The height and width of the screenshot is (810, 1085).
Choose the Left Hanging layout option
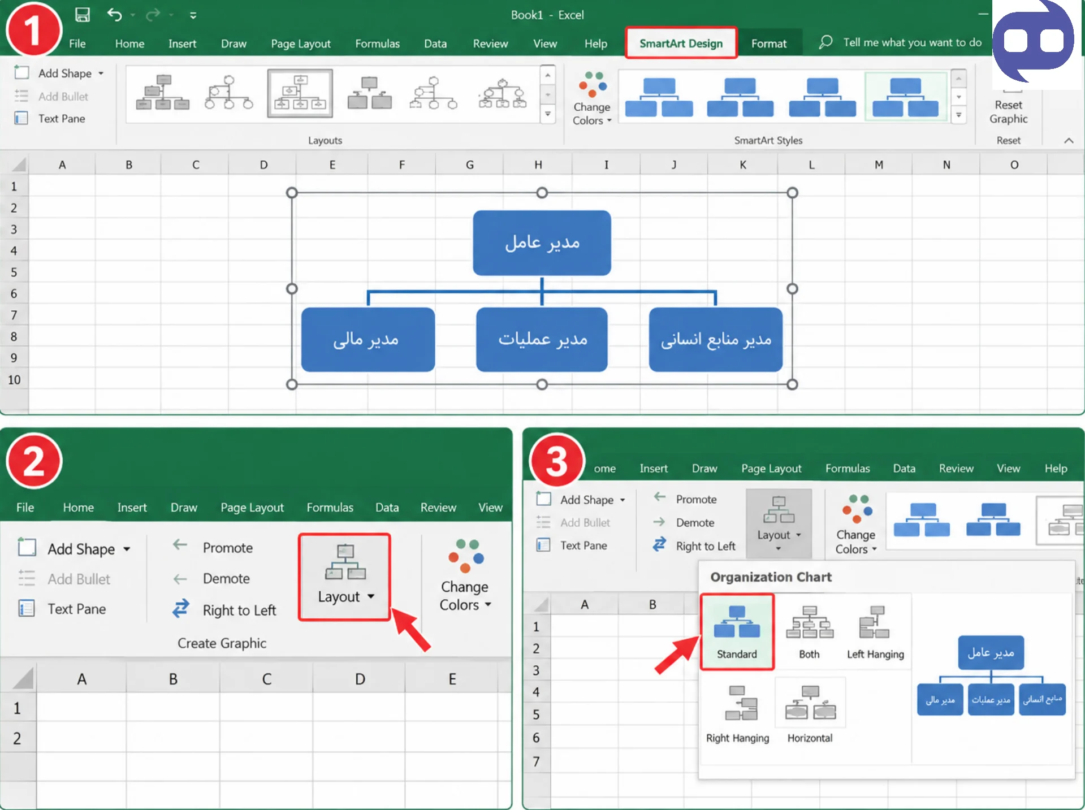point(875,632)
